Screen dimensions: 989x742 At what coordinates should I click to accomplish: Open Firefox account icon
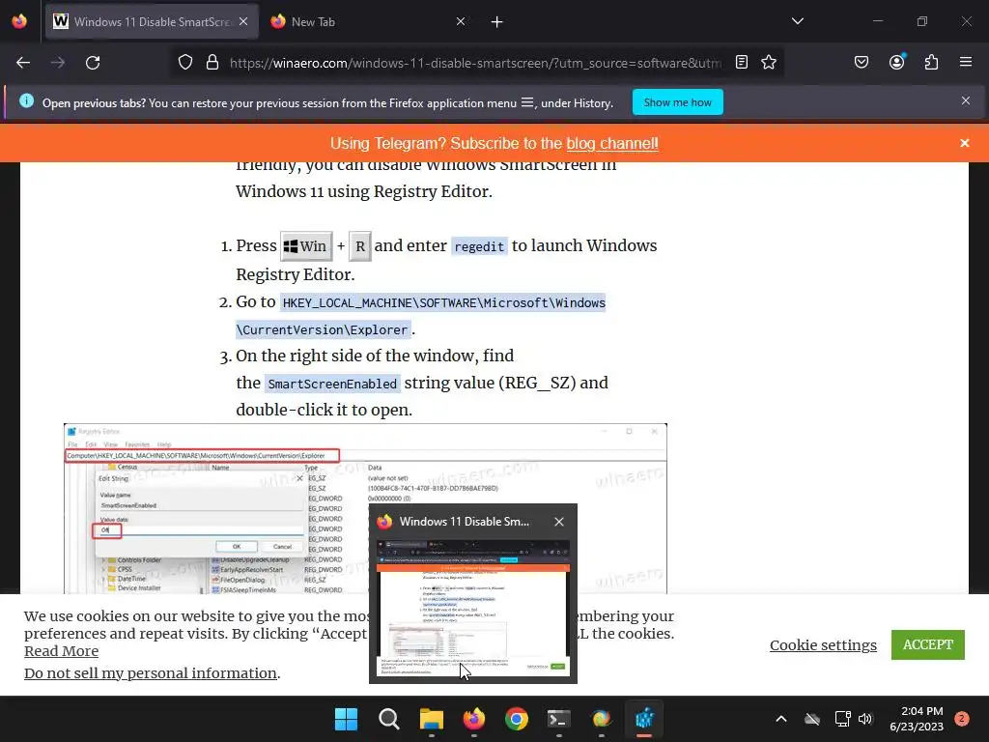click(x=897, y=62)
